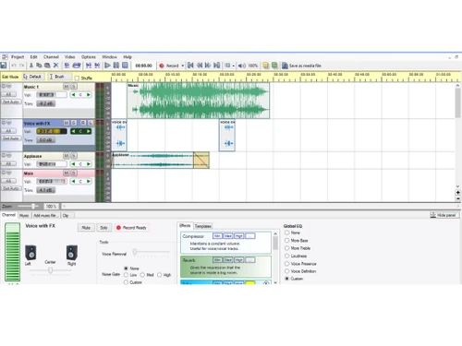Click the yellow notes icon in the toolbar
Image resolution: width=462 pixels, height=346 pixels.
[x=265, y=66]
